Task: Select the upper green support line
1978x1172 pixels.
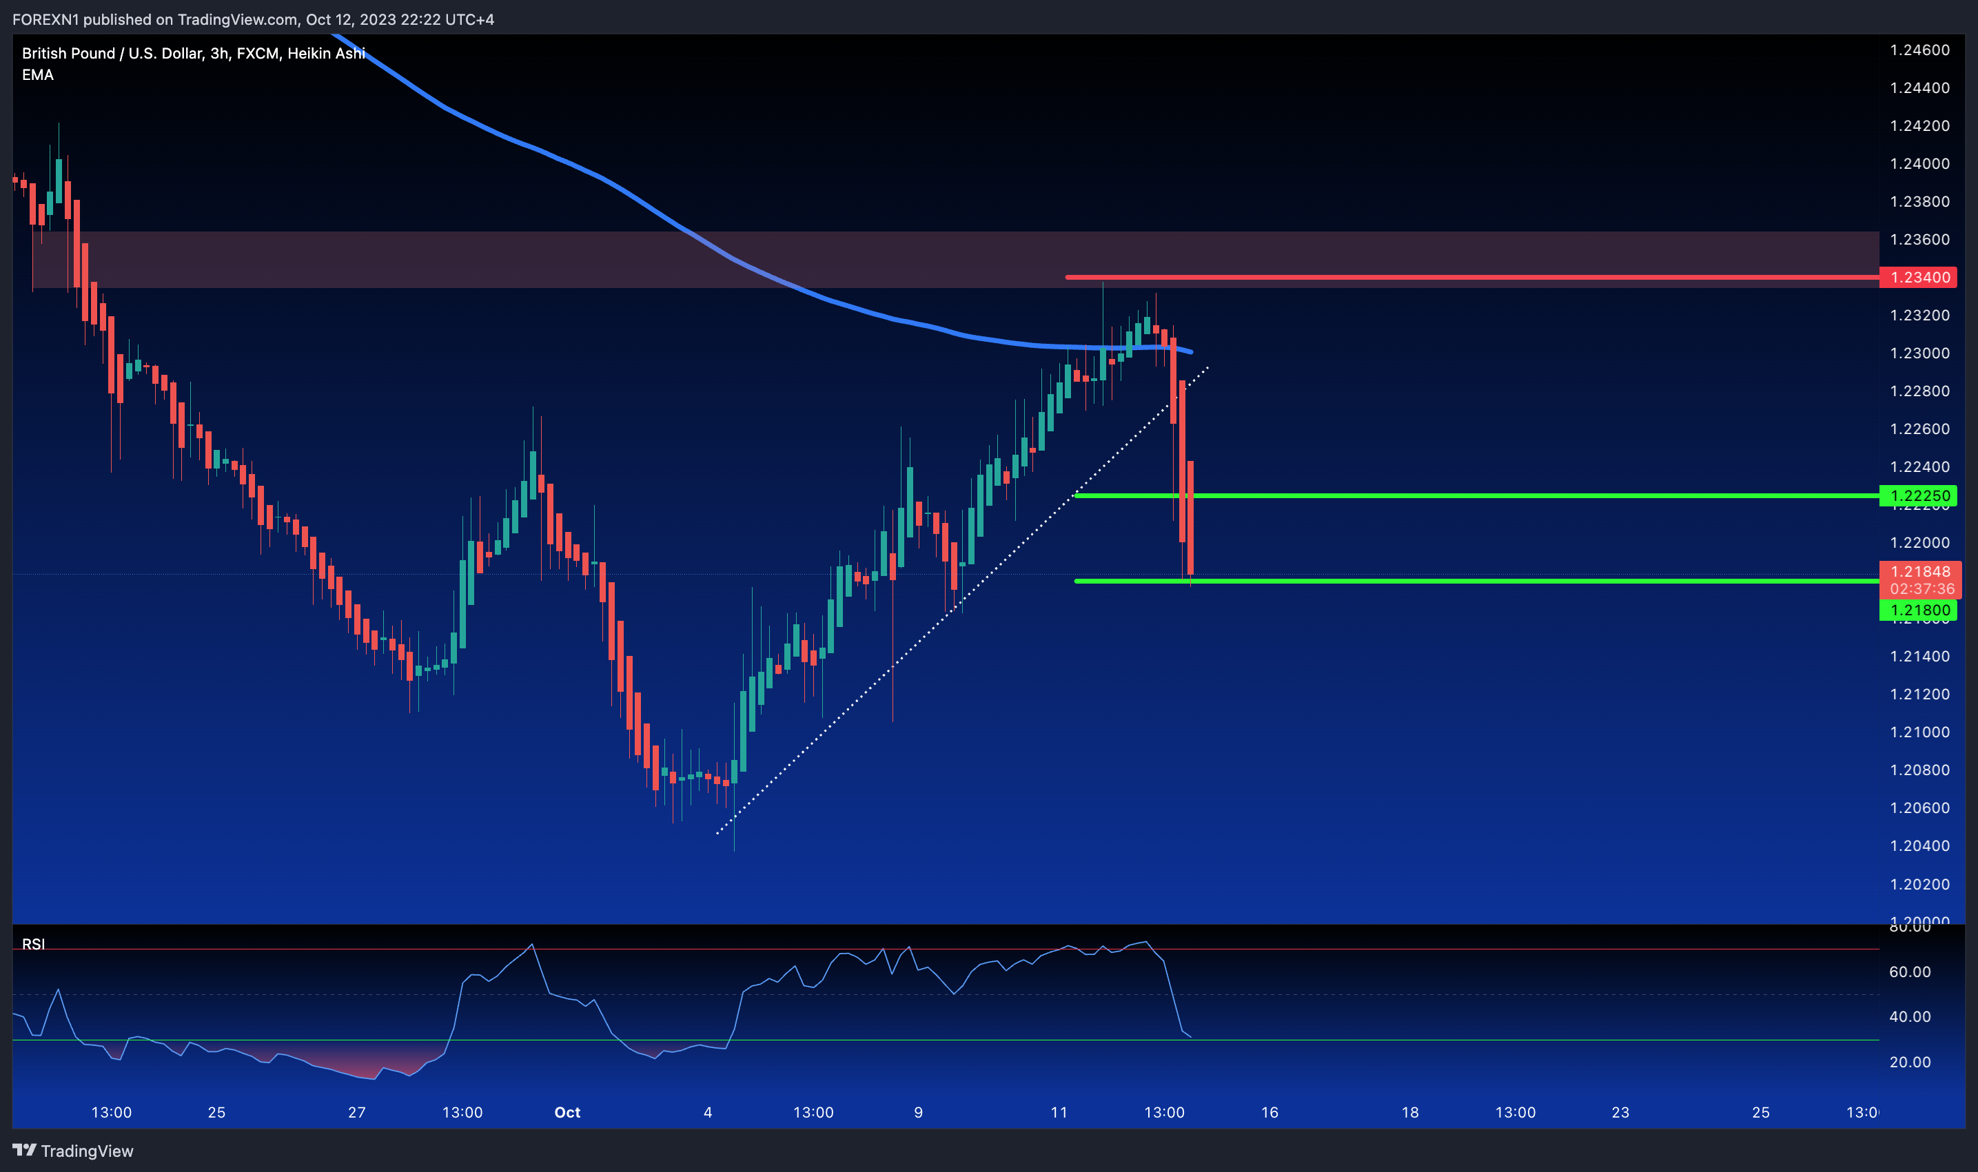Action: (1476, 496)
